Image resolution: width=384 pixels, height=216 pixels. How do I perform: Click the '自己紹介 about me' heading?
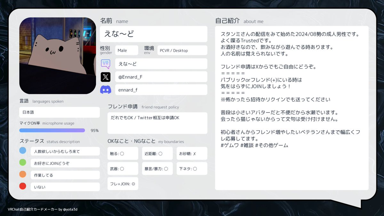[239, 21]
